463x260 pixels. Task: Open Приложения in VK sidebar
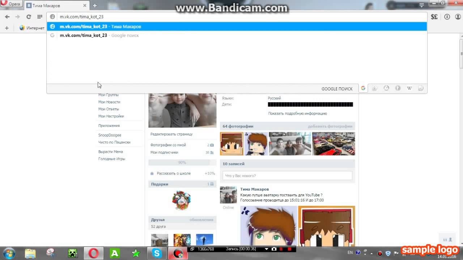pos(109,126)
